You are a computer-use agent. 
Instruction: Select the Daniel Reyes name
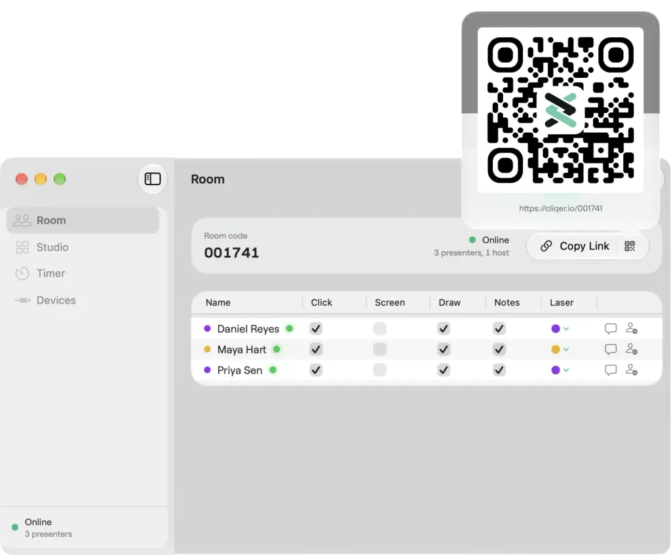click(x=248, y=329)
